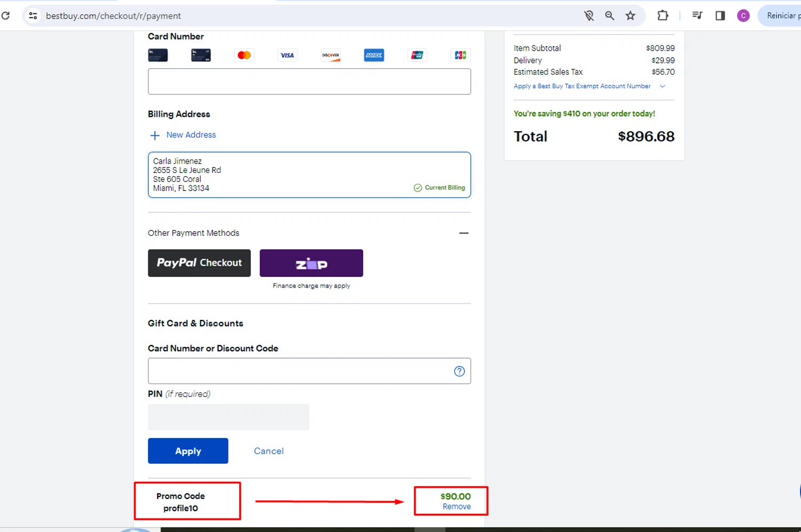Screen dimensions: 801x532
Task: Click the Delivery $29.99 value
Action: pyautogui.click(x=663, y=60)
